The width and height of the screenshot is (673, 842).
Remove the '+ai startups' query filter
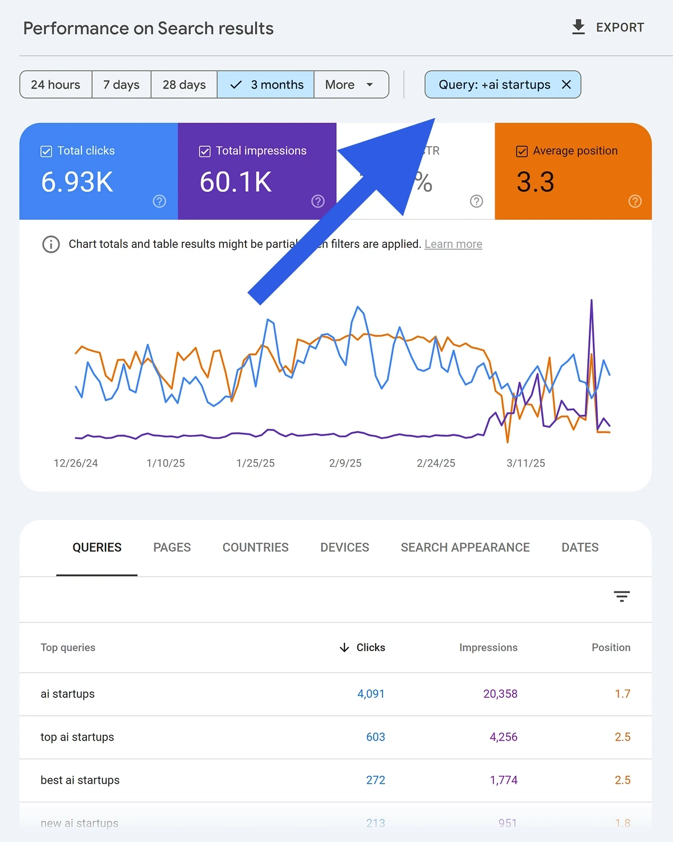[567, 85]
